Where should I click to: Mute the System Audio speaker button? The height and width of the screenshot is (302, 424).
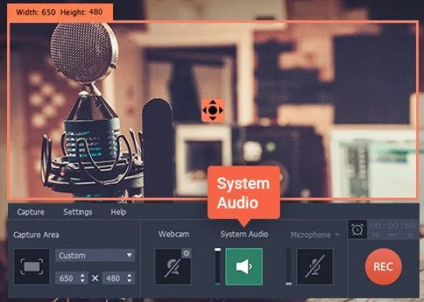[244, 267]
